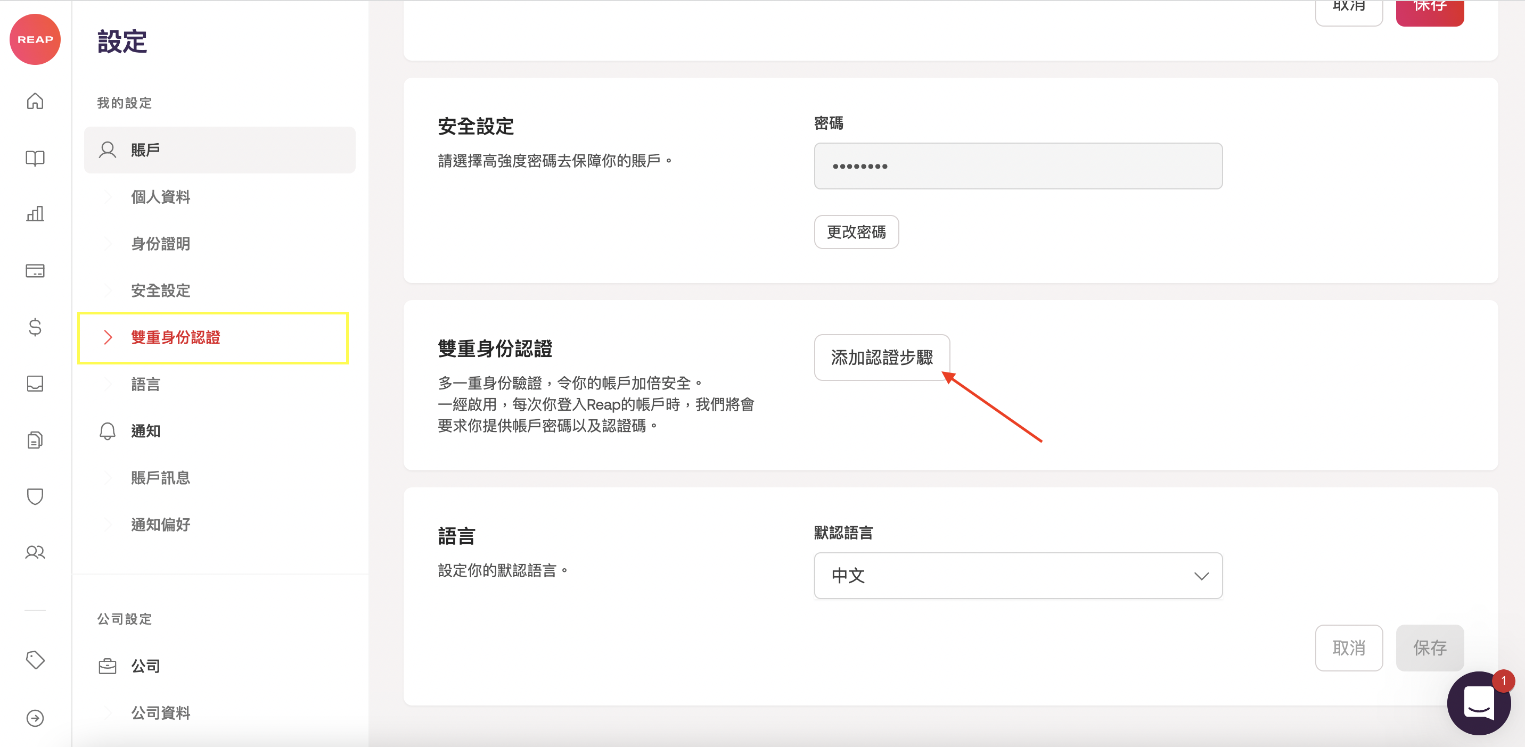Expand the 默認語言 dropdown showing 中文
Screen dimensions: 1525x747
coord(1018,576)
